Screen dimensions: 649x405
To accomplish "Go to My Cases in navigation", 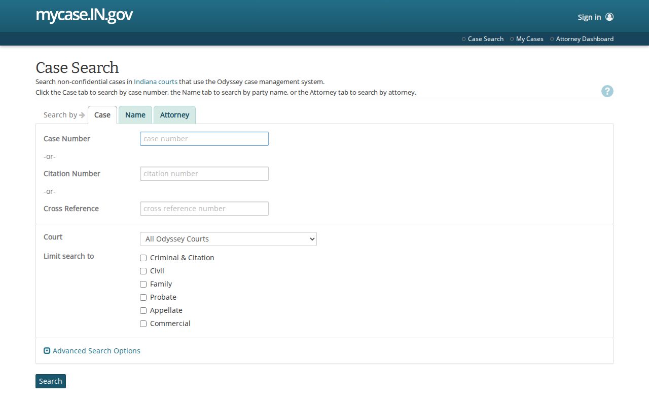I will pyautogui.click(x=529, y=39).
